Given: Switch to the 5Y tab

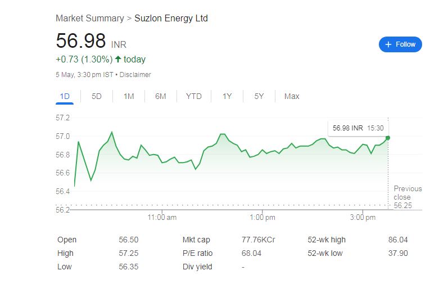Looking at the screenshot, I should tap(259, 97).
